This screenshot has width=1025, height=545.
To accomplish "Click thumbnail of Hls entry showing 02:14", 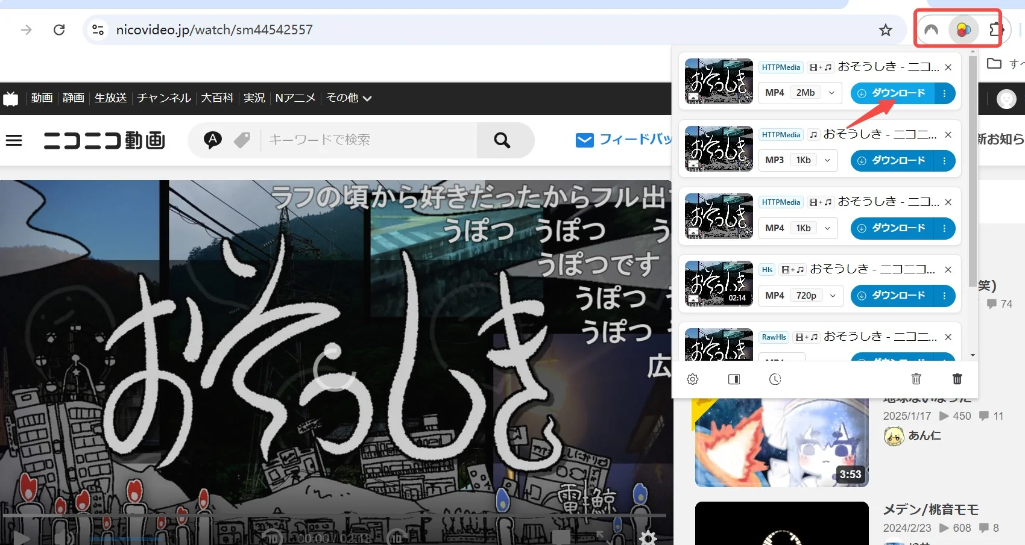I will tap(719, 284).
